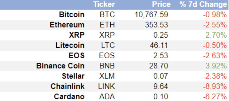Click the Stellar row label
The height and width of the screenshot is (101, 229).
click(x=73, y=76)
